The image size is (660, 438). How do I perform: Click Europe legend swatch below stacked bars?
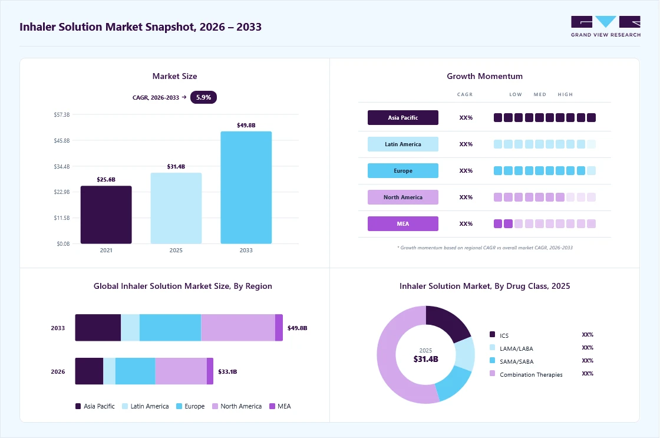(179, 406)
